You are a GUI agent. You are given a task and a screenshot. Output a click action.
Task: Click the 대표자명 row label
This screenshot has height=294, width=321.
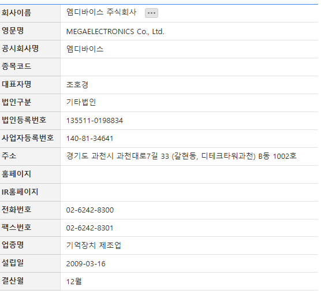click(x=16, y=84)
